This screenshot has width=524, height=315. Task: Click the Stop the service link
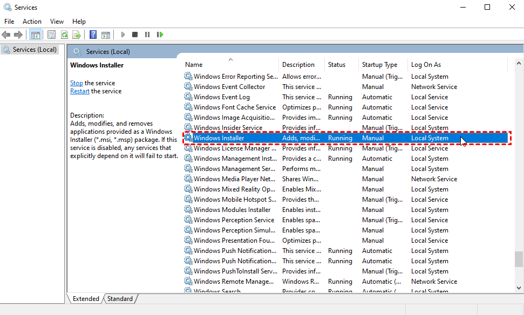click(x=76, y=83)
